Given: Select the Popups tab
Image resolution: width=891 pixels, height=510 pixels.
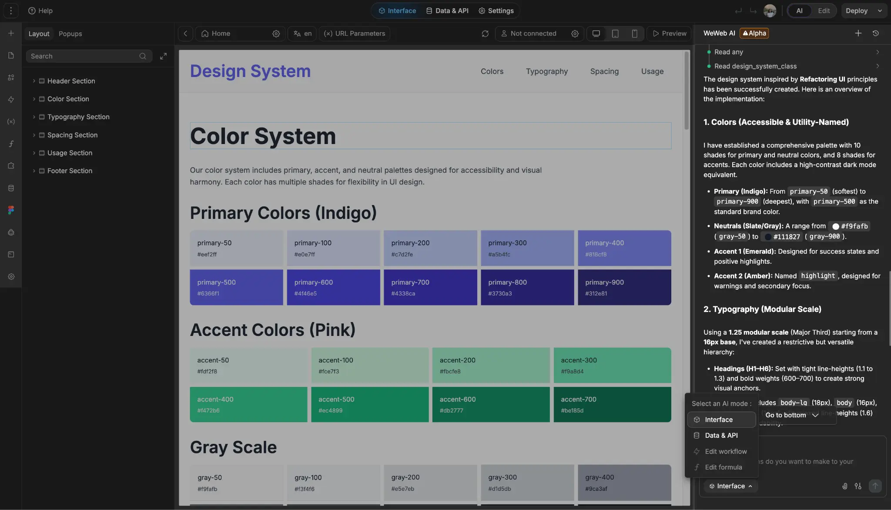Looking at the screenshot, I should [70, 34].
